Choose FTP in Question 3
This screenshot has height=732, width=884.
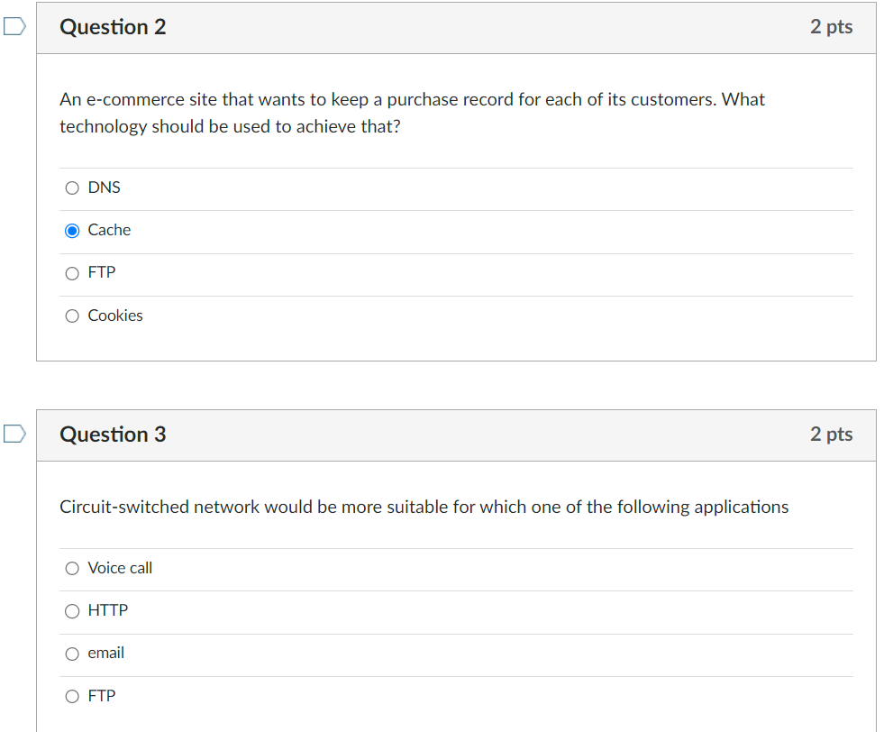point(72,697)
